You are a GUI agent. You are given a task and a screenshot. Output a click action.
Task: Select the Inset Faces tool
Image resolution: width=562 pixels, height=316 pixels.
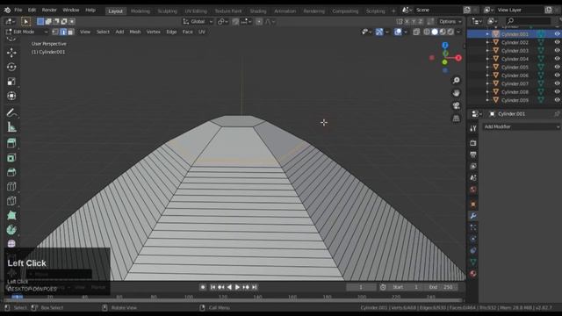coord(11,158)
